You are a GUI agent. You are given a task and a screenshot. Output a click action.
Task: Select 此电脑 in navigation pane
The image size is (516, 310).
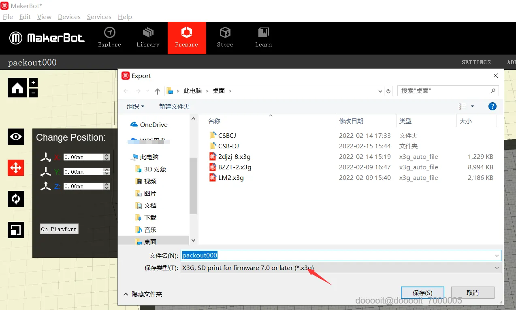[145, 157]
